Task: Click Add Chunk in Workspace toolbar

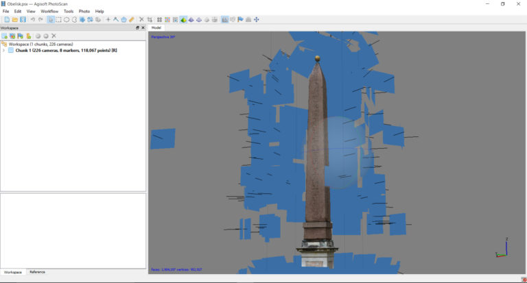Action: coord(4,36)
